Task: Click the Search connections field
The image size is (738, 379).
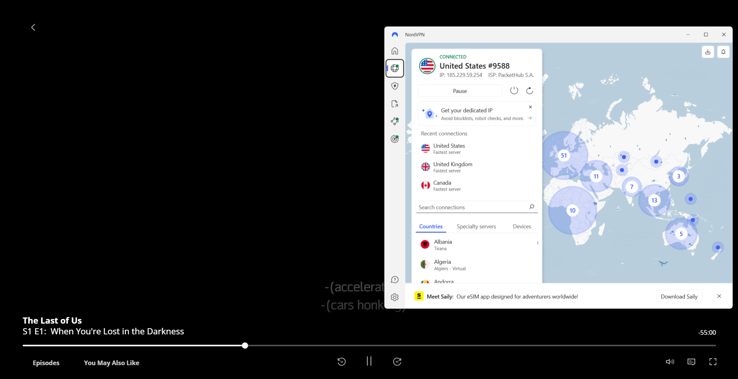Action: (x=476, y=207)
